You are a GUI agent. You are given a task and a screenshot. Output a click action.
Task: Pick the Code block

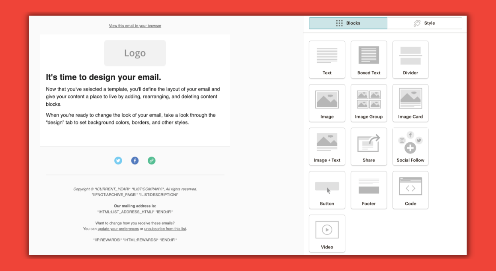pos(410,190)
